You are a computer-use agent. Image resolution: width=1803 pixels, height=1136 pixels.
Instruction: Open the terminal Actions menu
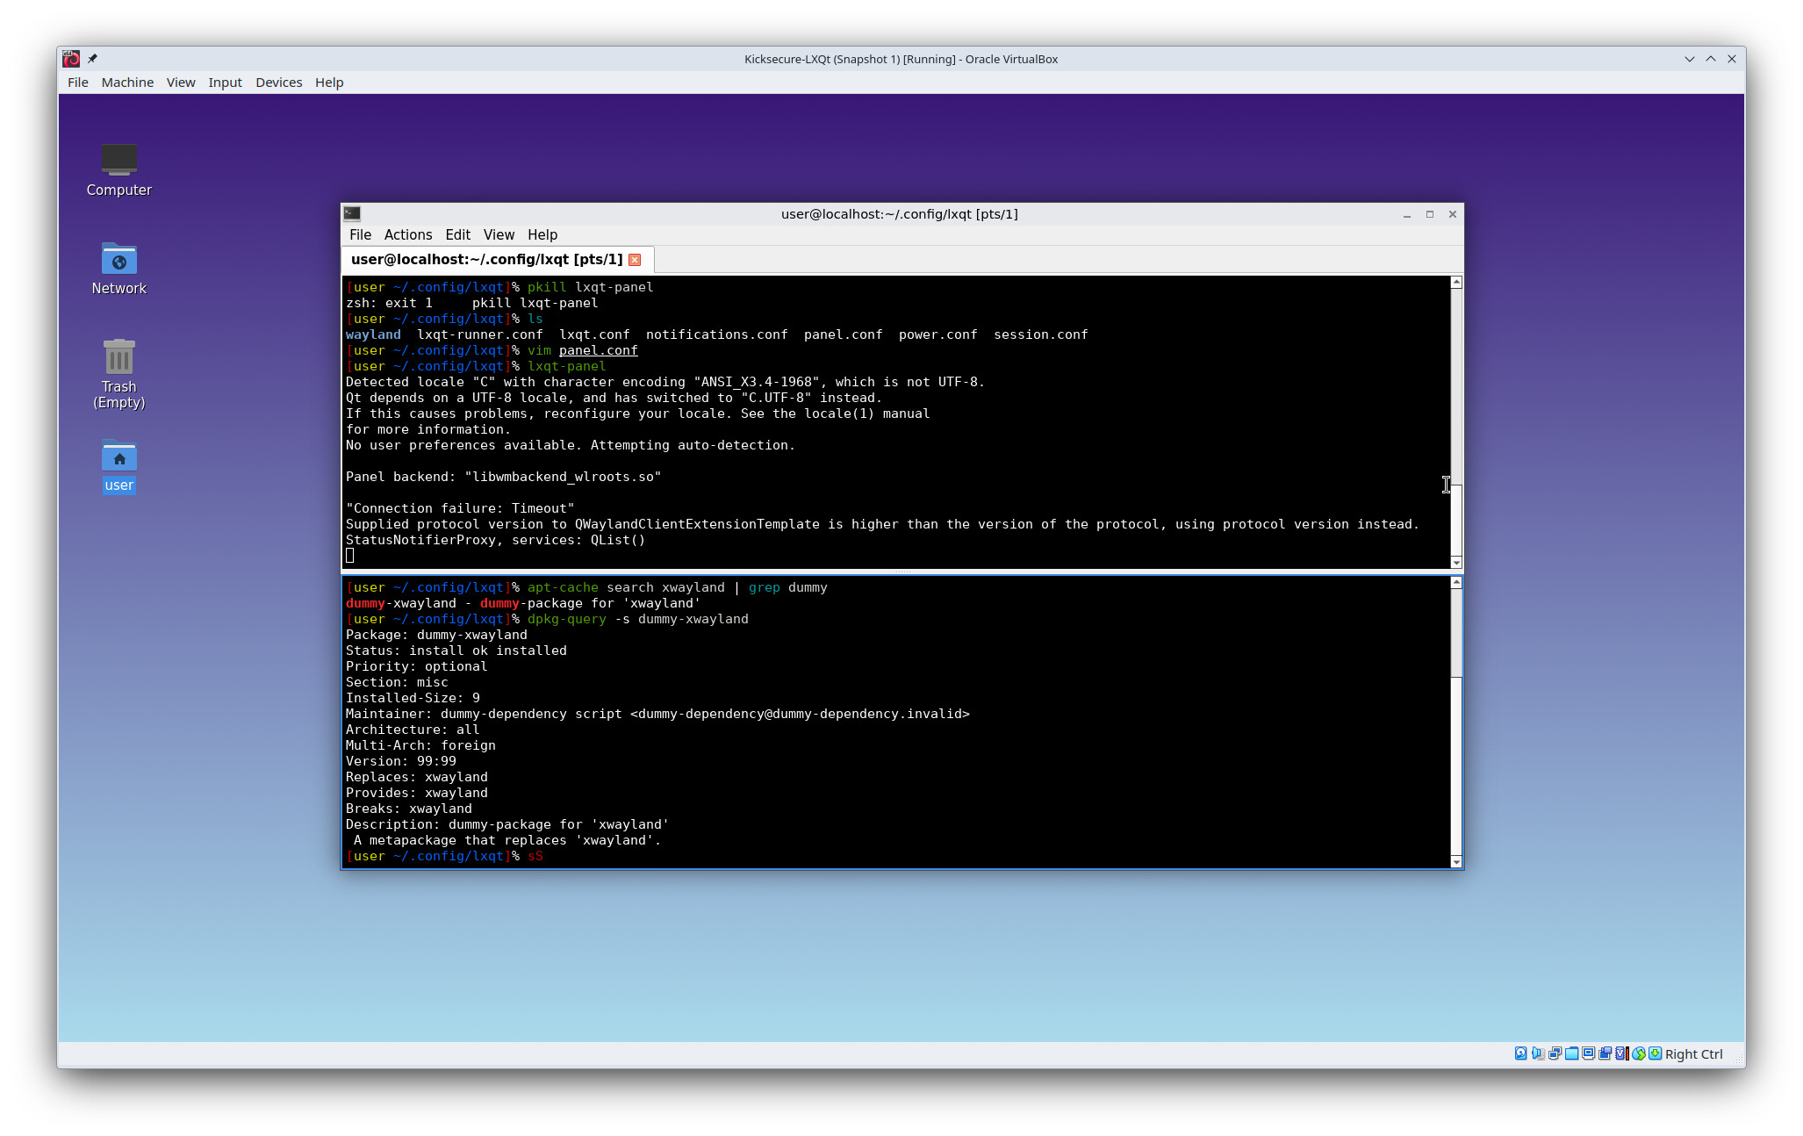tap(407, 235)
